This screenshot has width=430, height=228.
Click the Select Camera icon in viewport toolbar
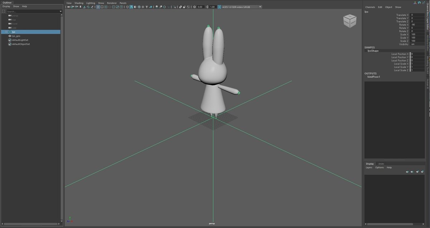[68, 7]
